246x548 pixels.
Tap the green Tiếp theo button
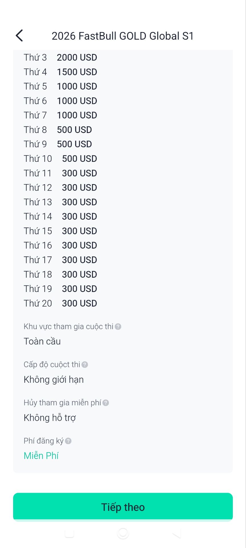[123, 507]
